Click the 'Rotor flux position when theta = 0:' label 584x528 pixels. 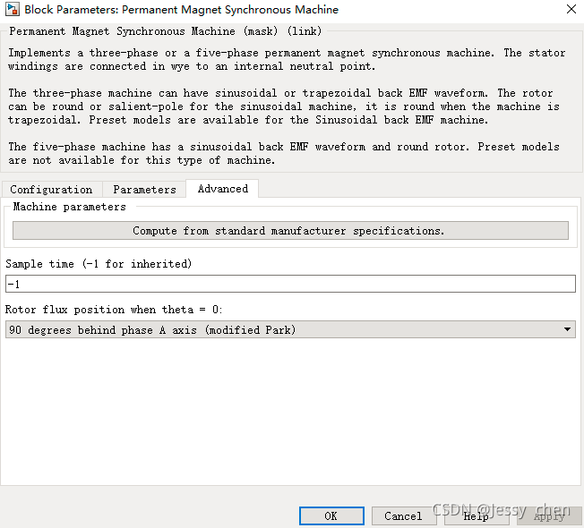tap(114, 310)
